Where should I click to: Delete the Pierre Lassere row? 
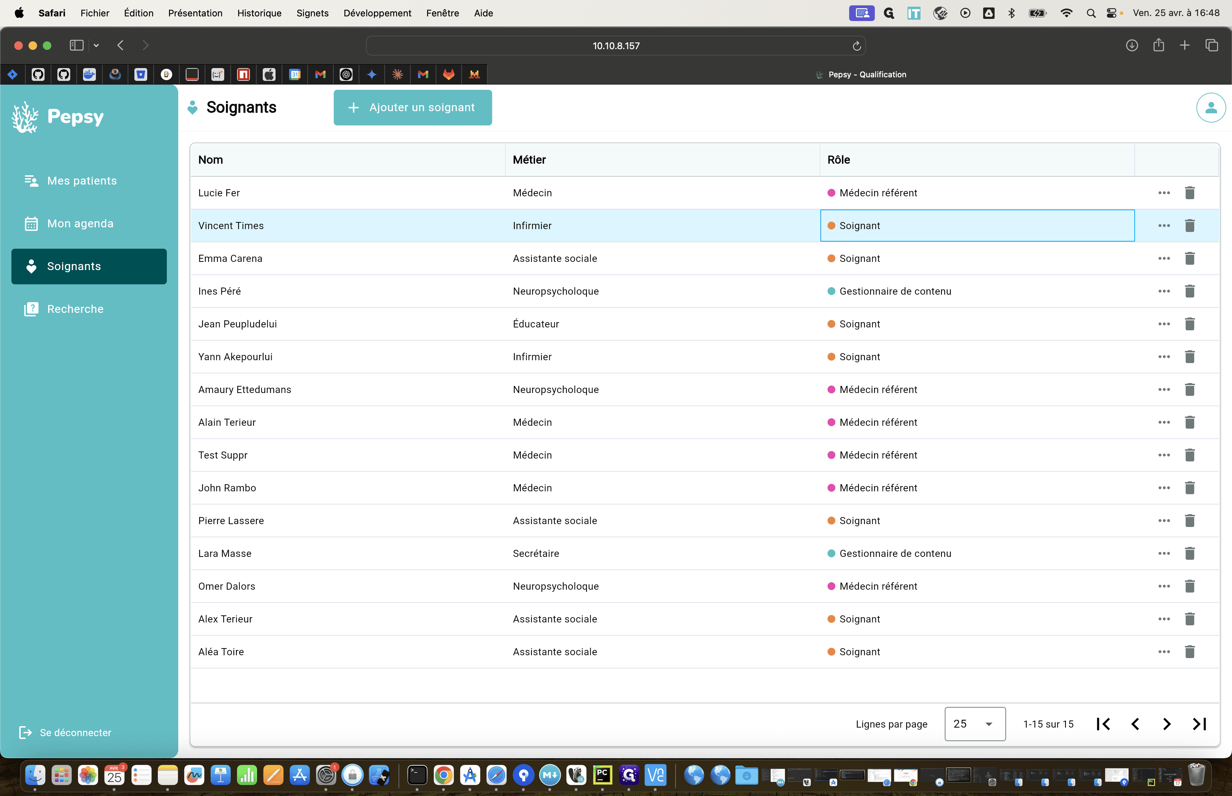1190,521
